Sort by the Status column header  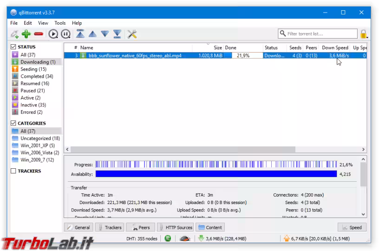coord(275,47)
